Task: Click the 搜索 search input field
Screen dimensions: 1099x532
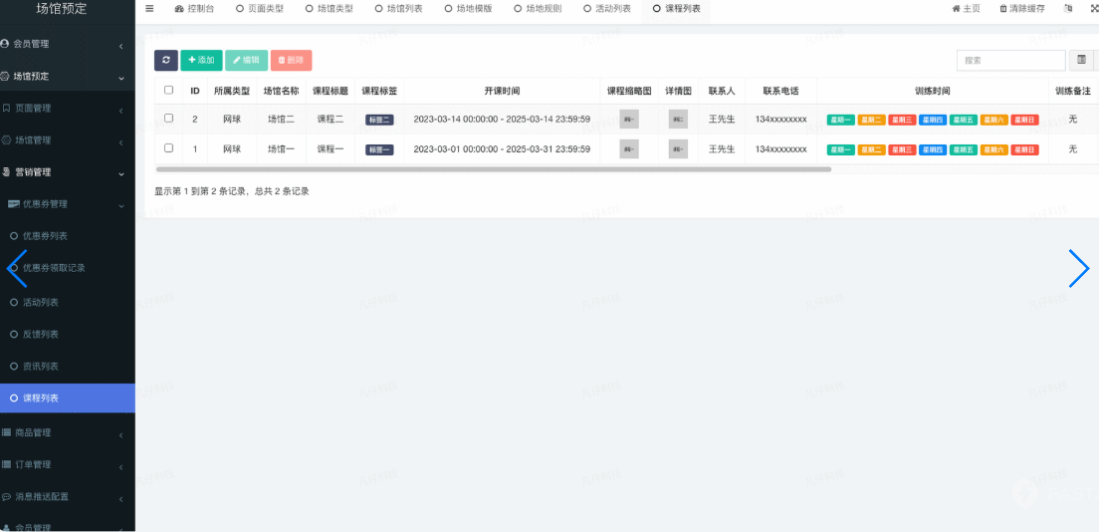Action: coord(1009,60)
